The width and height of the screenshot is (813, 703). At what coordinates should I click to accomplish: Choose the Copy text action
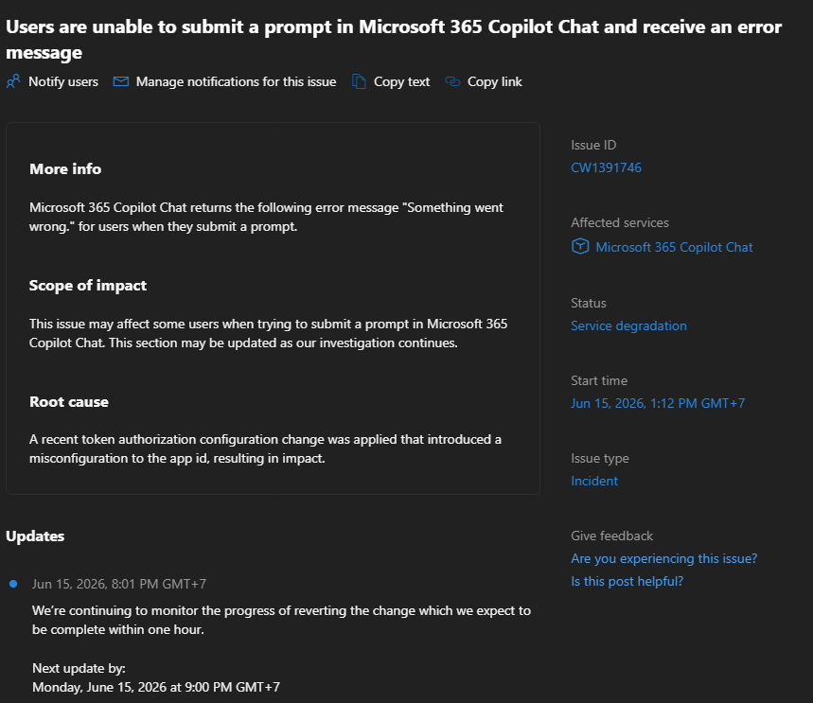pyautogui.click(x=391, y=81)
